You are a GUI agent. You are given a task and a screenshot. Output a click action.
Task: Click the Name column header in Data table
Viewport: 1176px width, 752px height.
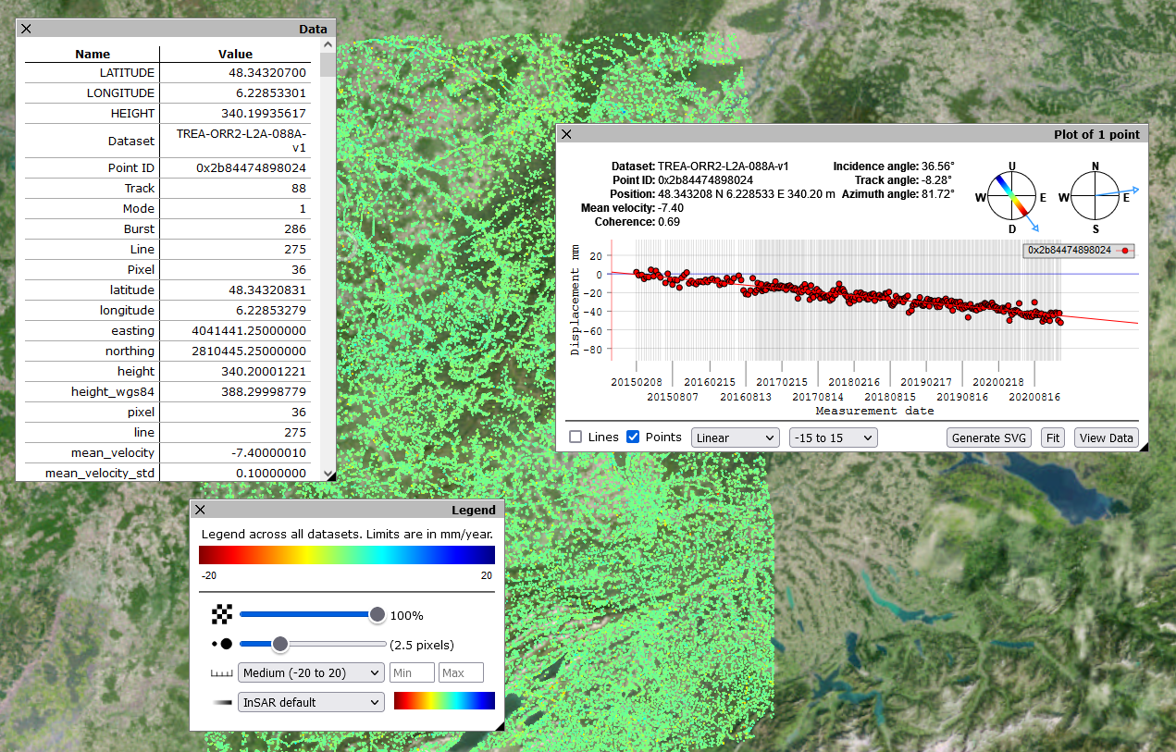[93, 54]
